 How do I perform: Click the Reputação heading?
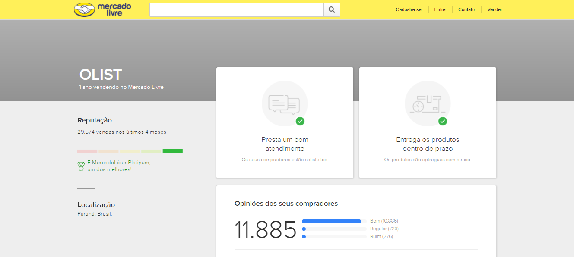[95, 120]
